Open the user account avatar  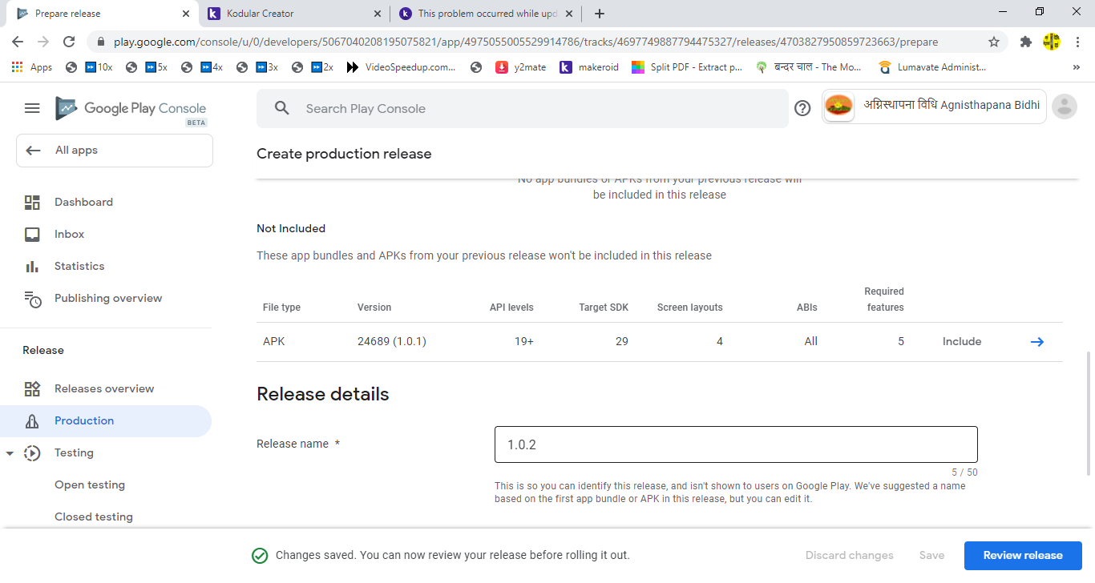coord(1064,107)
